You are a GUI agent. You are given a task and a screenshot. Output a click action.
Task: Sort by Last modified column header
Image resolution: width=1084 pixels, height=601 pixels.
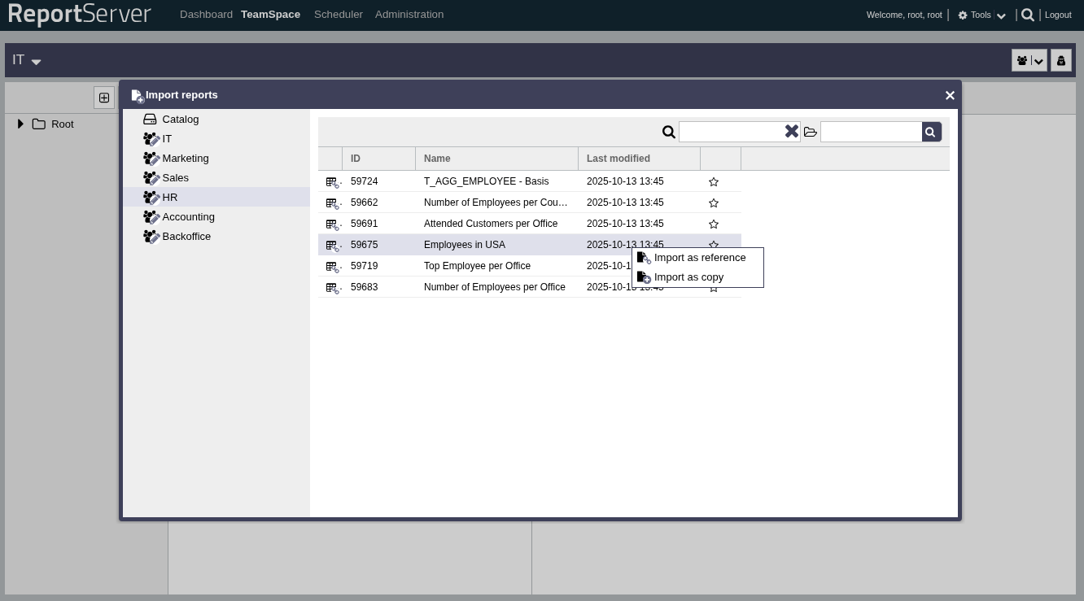point(618,159)
